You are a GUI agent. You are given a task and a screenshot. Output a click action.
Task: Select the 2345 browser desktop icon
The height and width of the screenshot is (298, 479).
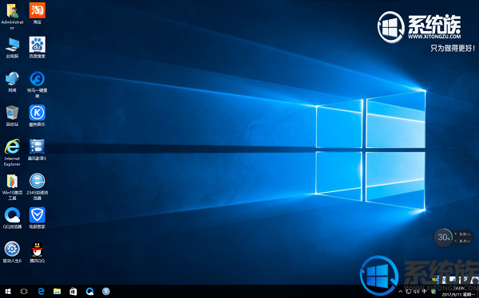click(38, 186)
